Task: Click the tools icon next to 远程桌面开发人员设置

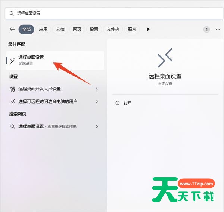Action: (x=13, y=89)
